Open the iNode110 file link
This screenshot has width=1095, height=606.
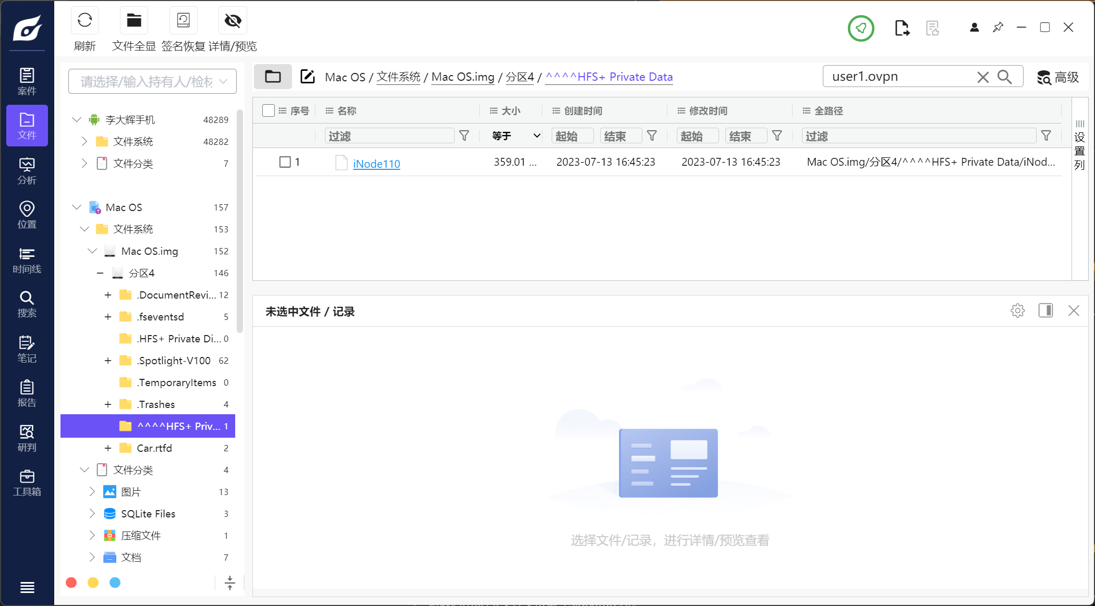point(376,164)
